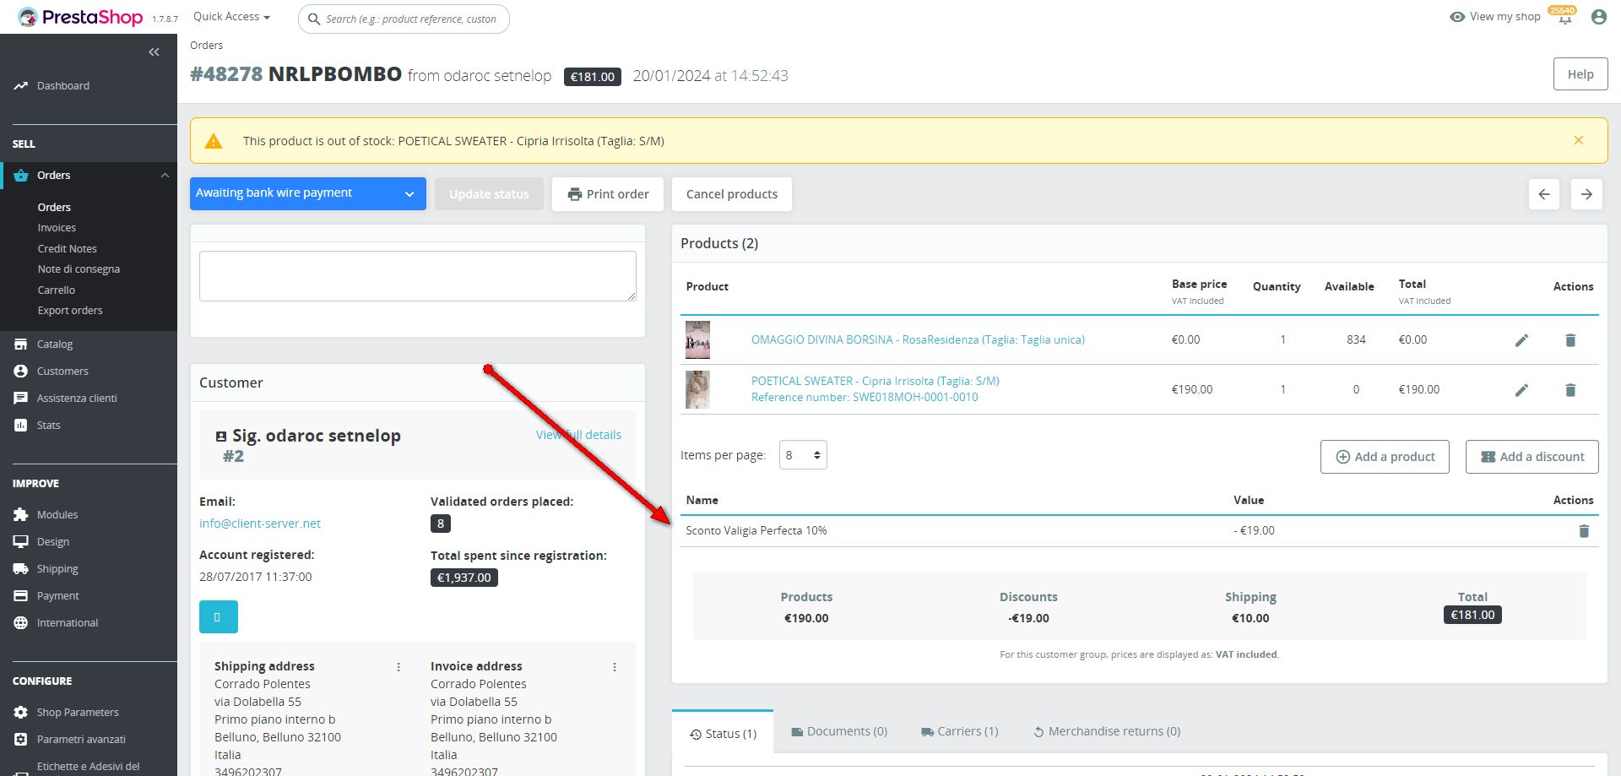This screenshot has height=776, width=1621.
Task: Open customer email info@client-server.net link
Action: [x=260, y=524]
